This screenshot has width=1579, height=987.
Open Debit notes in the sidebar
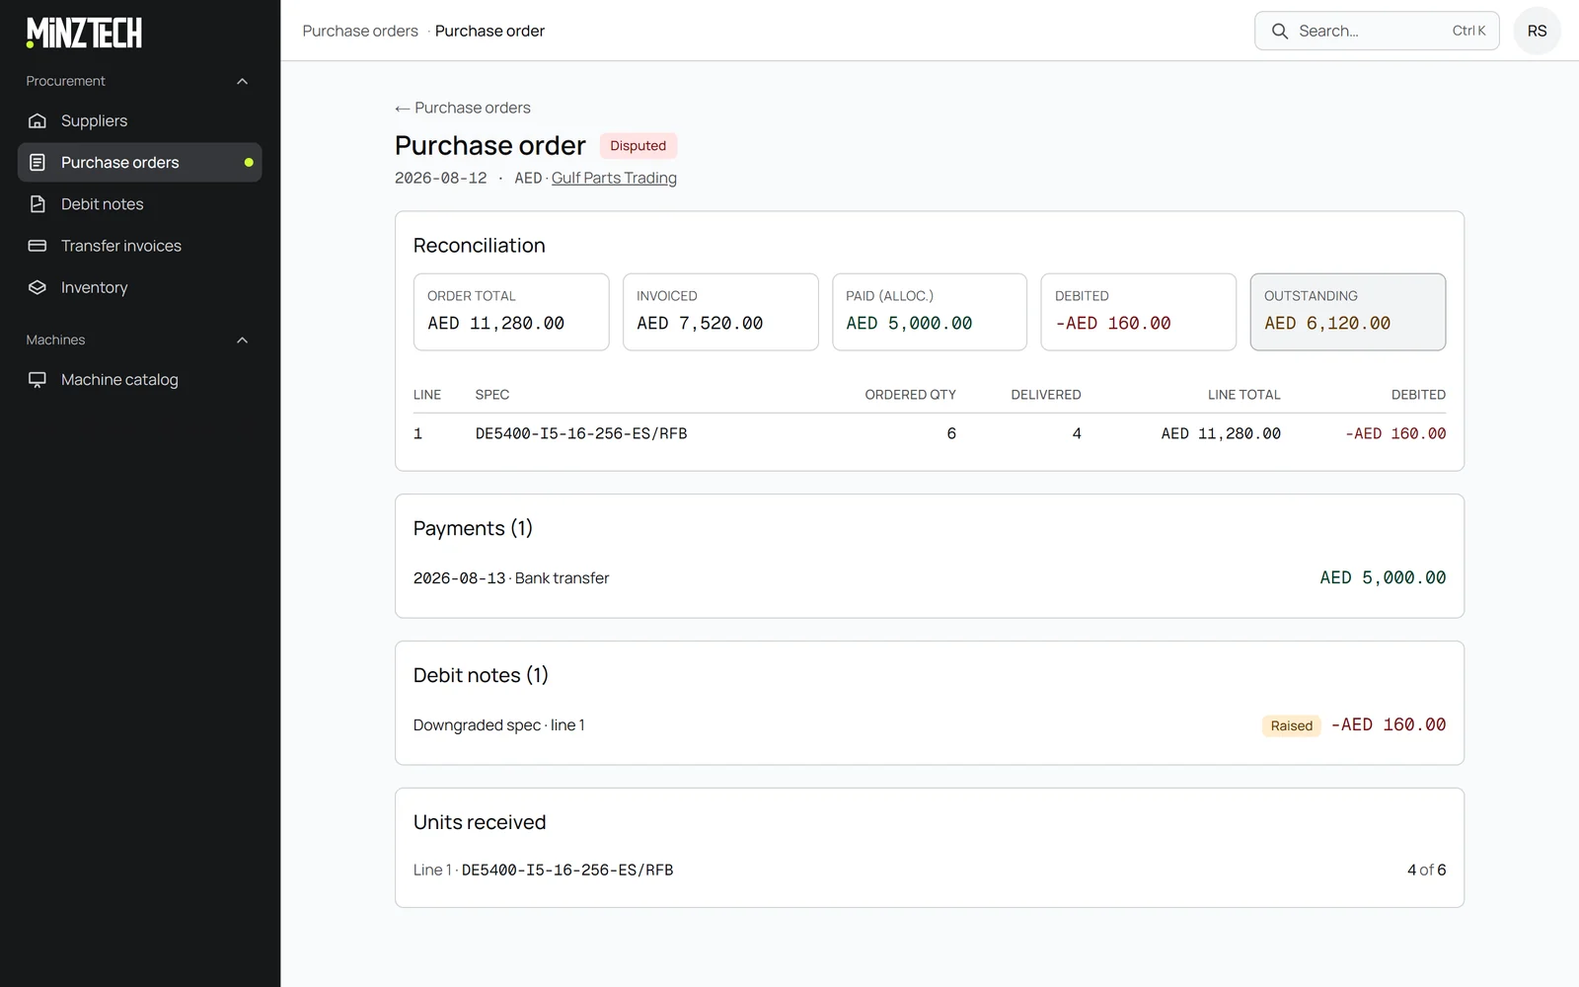(x=140, y=204)
